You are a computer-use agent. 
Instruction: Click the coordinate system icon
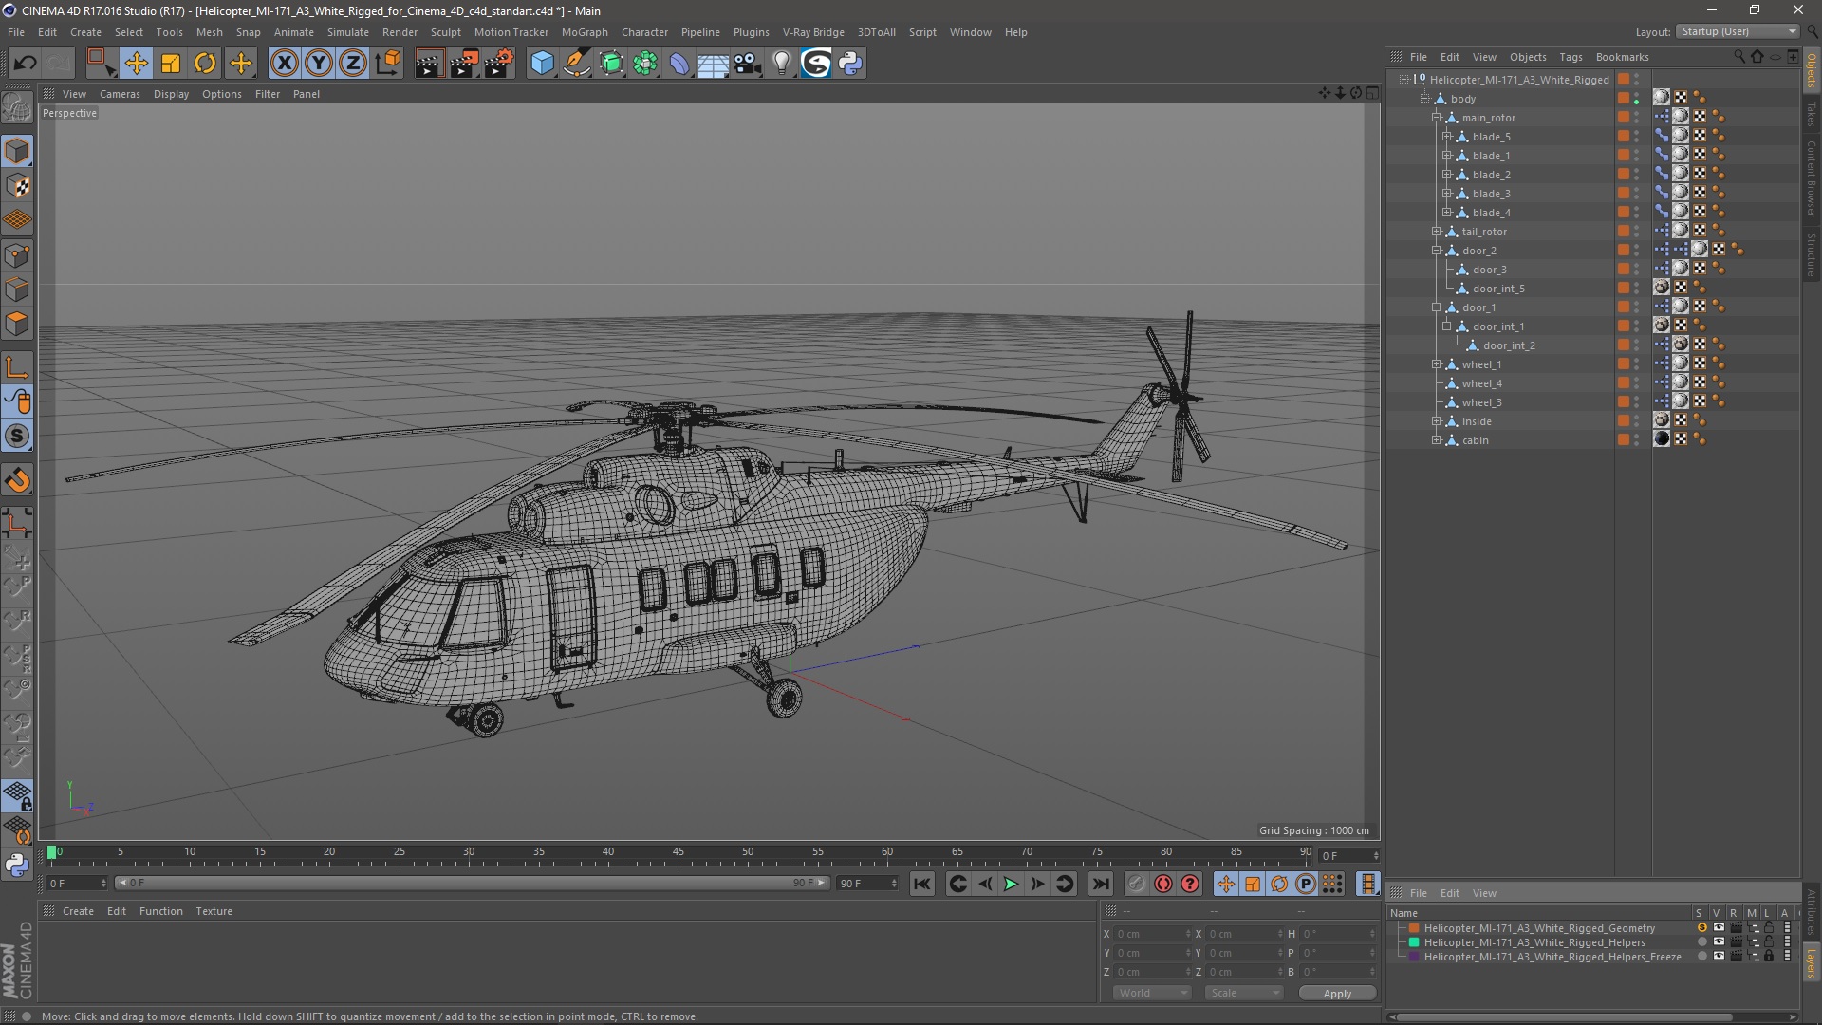click(388, 64)
